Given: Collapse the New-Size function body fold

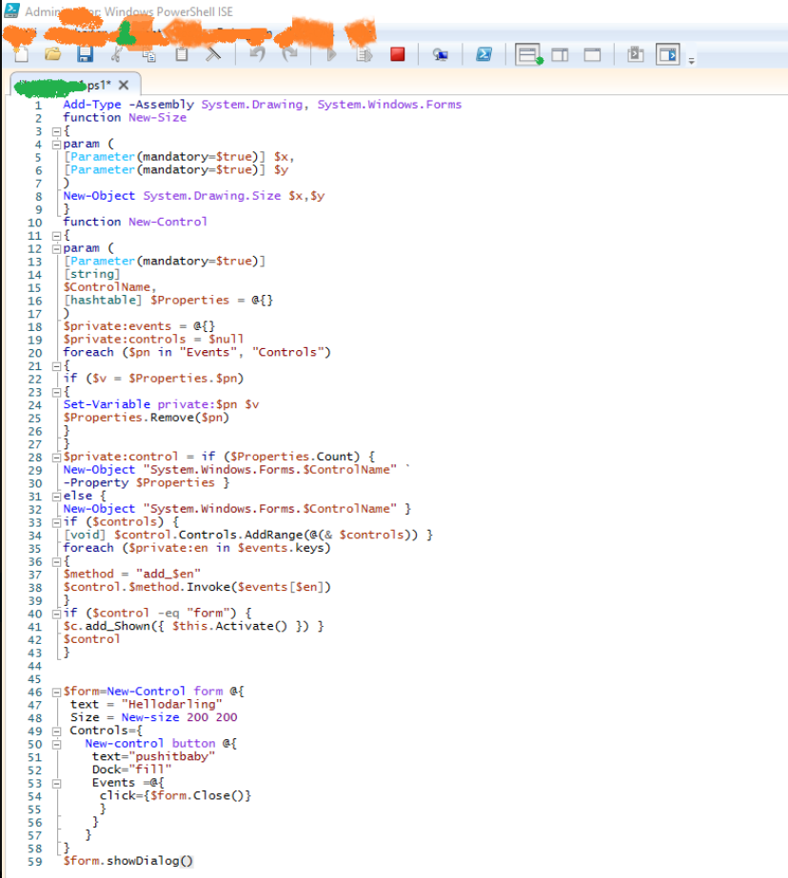Looking at the screenshot, I should (55, 130).
